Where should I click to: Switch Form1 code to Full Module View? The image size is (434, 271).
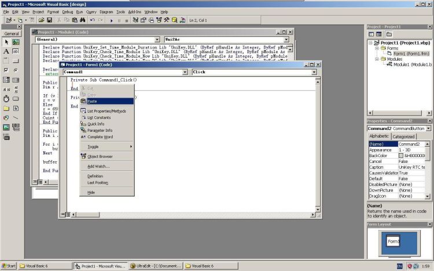(68, 214)
